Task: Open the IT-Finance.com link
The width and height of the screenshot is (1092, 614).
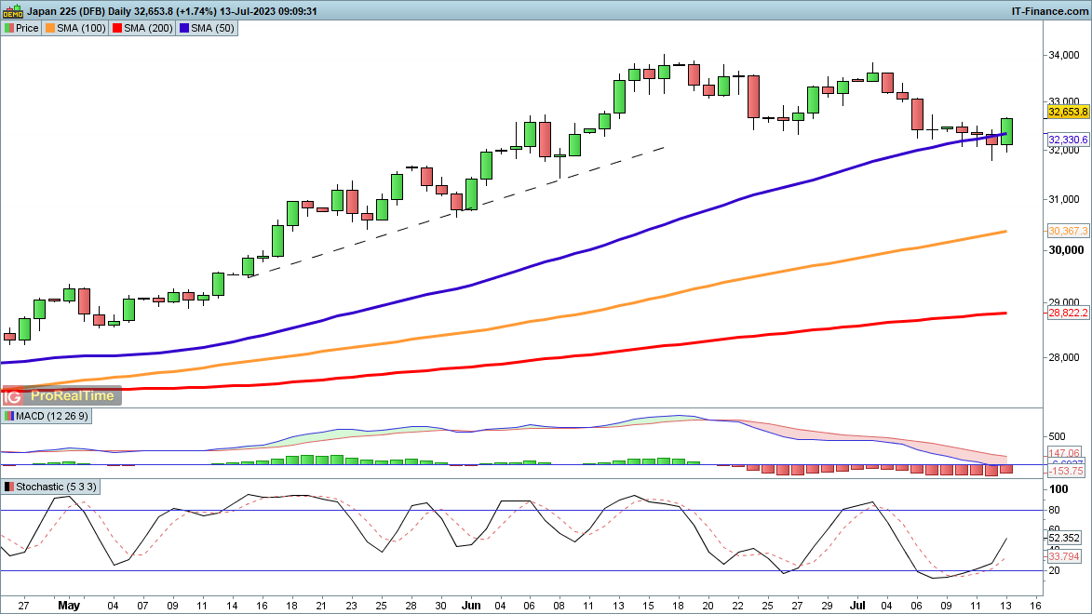Action: point(1049,11)
